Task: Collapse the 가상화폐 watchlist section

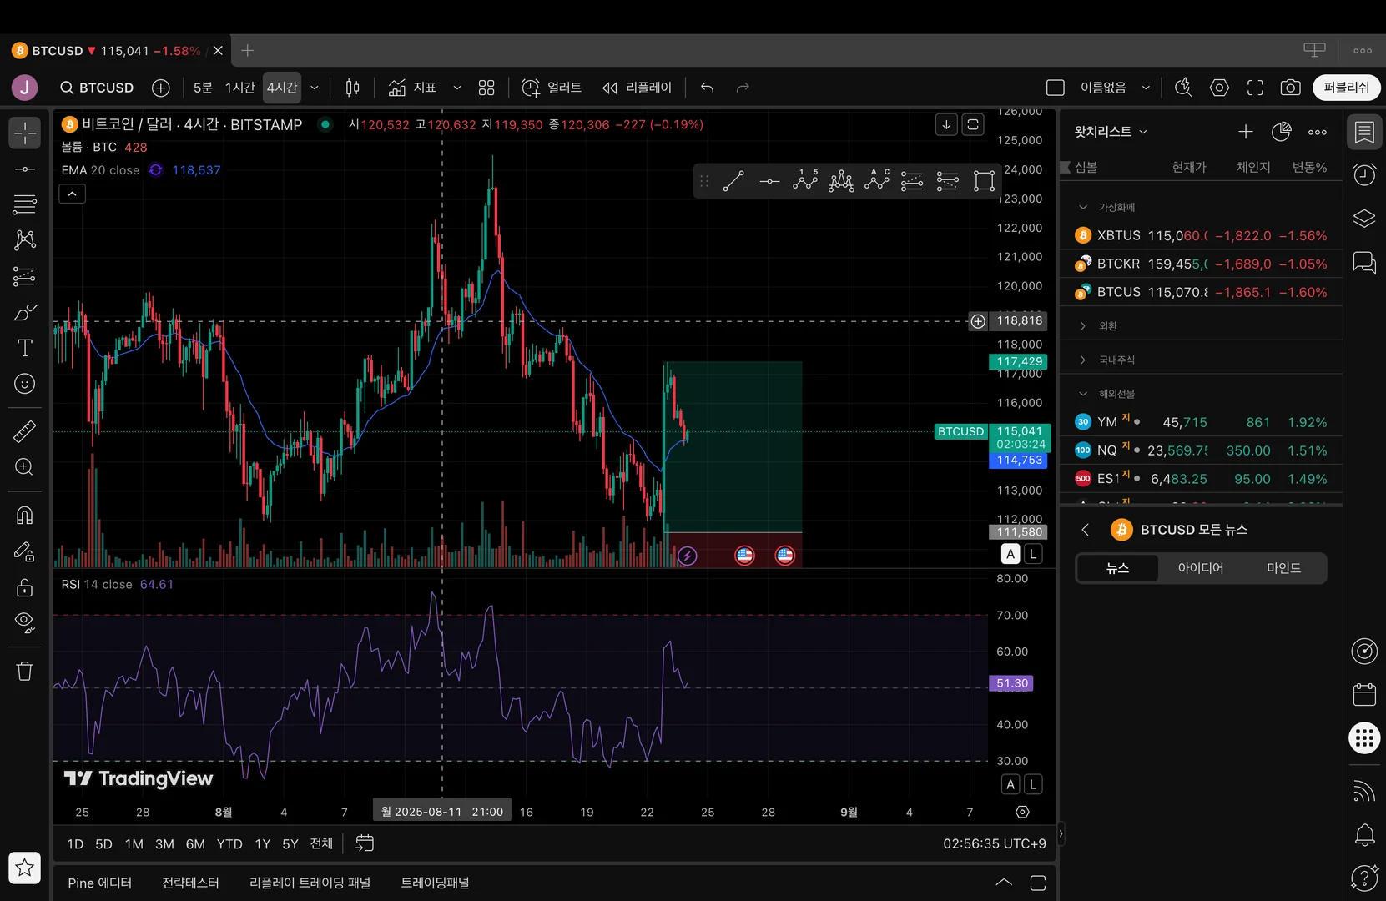Action: [1083, 207]
